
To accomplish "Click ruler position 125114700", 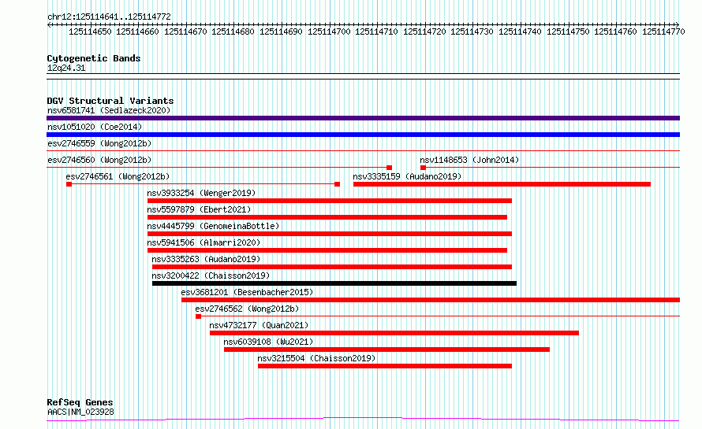I will coord(329,31).
